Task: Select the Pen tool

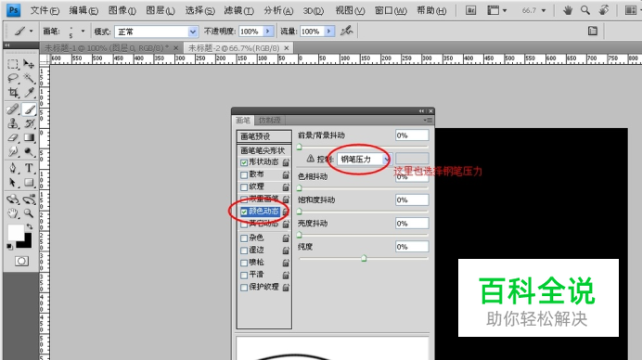Action: point(13,168)
